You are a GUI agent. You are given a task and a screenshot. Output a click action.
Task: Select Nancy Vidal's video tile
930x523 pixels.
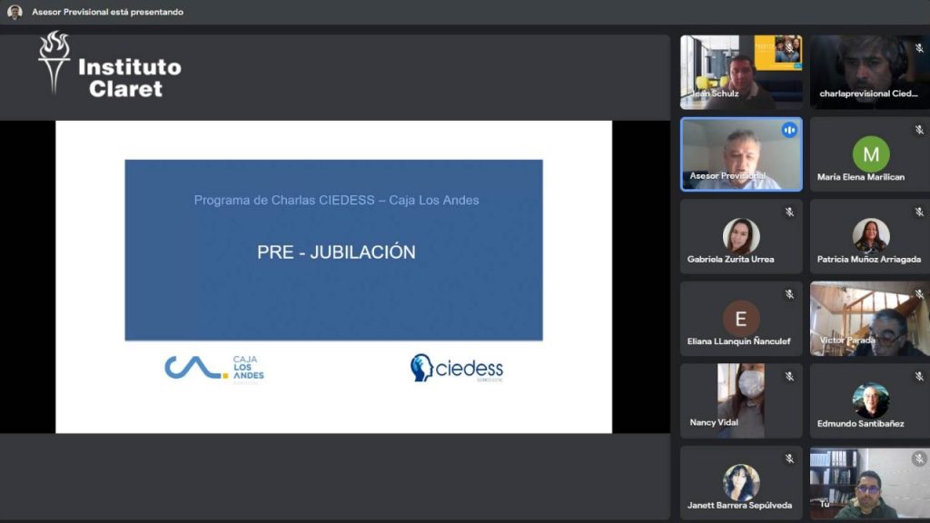tap(741, 400)
